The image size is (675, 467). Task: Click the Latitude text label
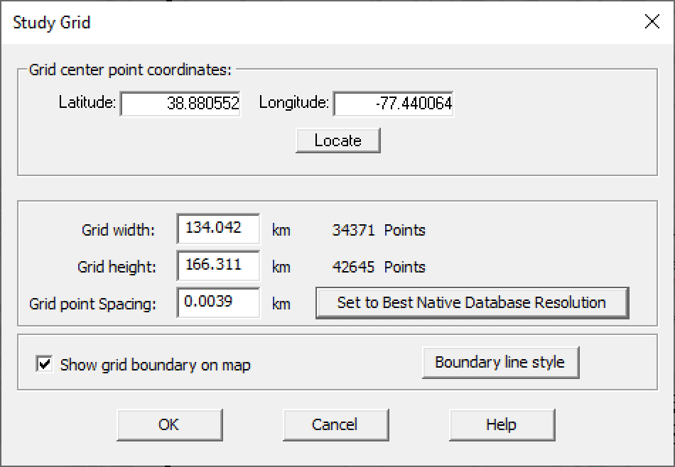coord(87,103)
